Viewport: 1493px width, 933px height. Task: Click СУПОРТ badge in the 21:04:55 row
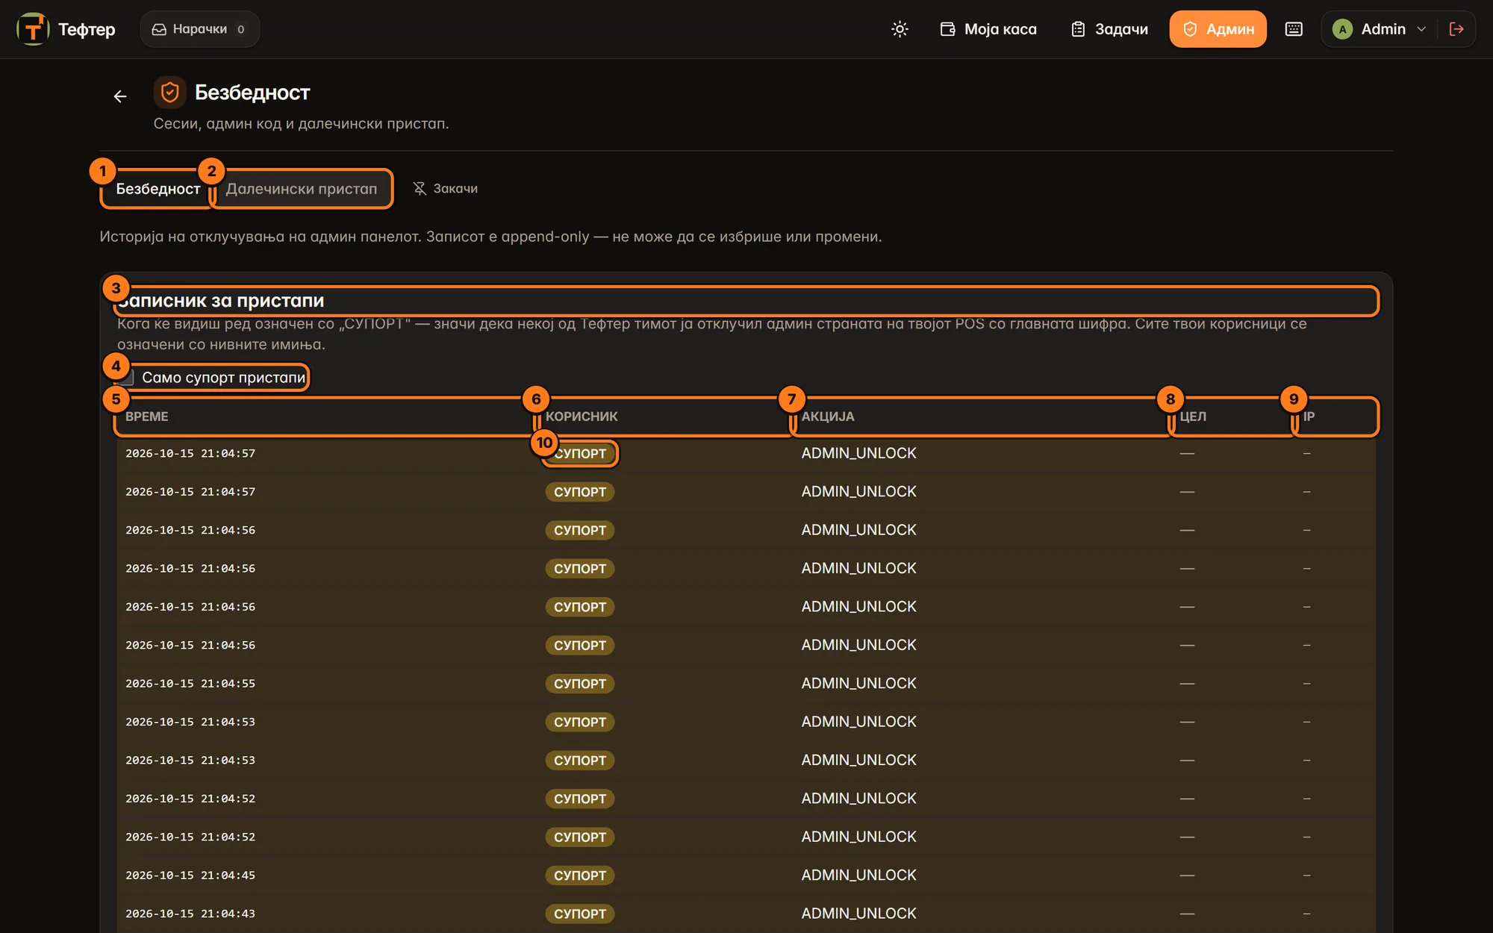(580, 684)
